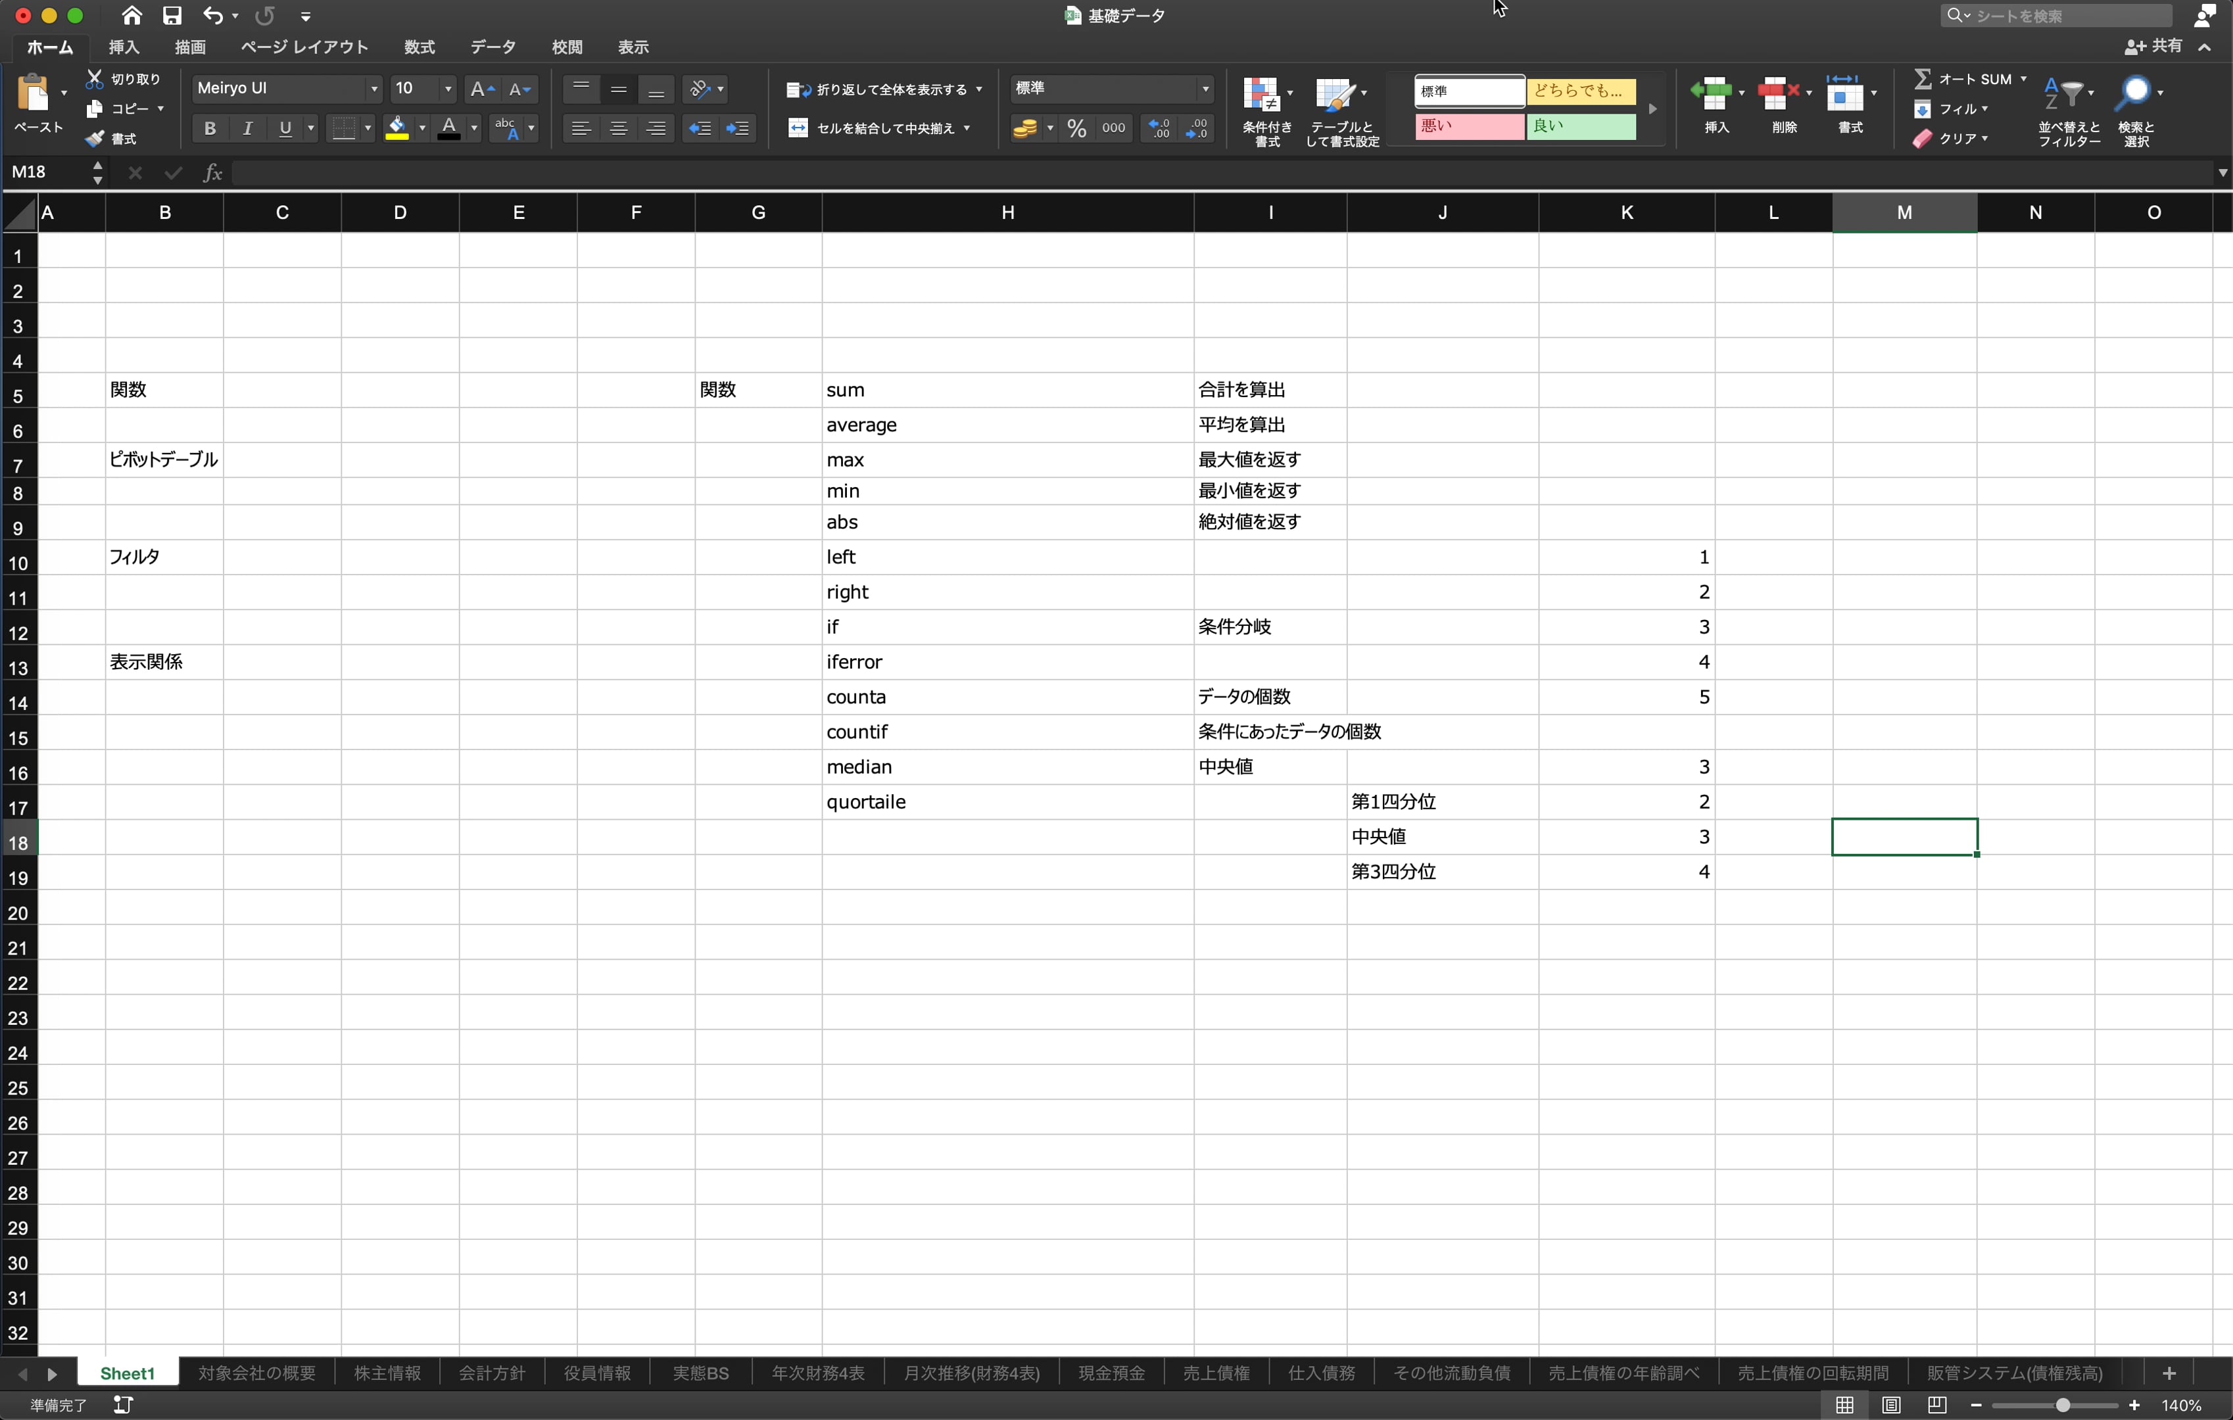Image resolution: width=2233 pixels, height=1420 pixels.
Task: Toggle italic formatting
Action: (x=247, y=128)
